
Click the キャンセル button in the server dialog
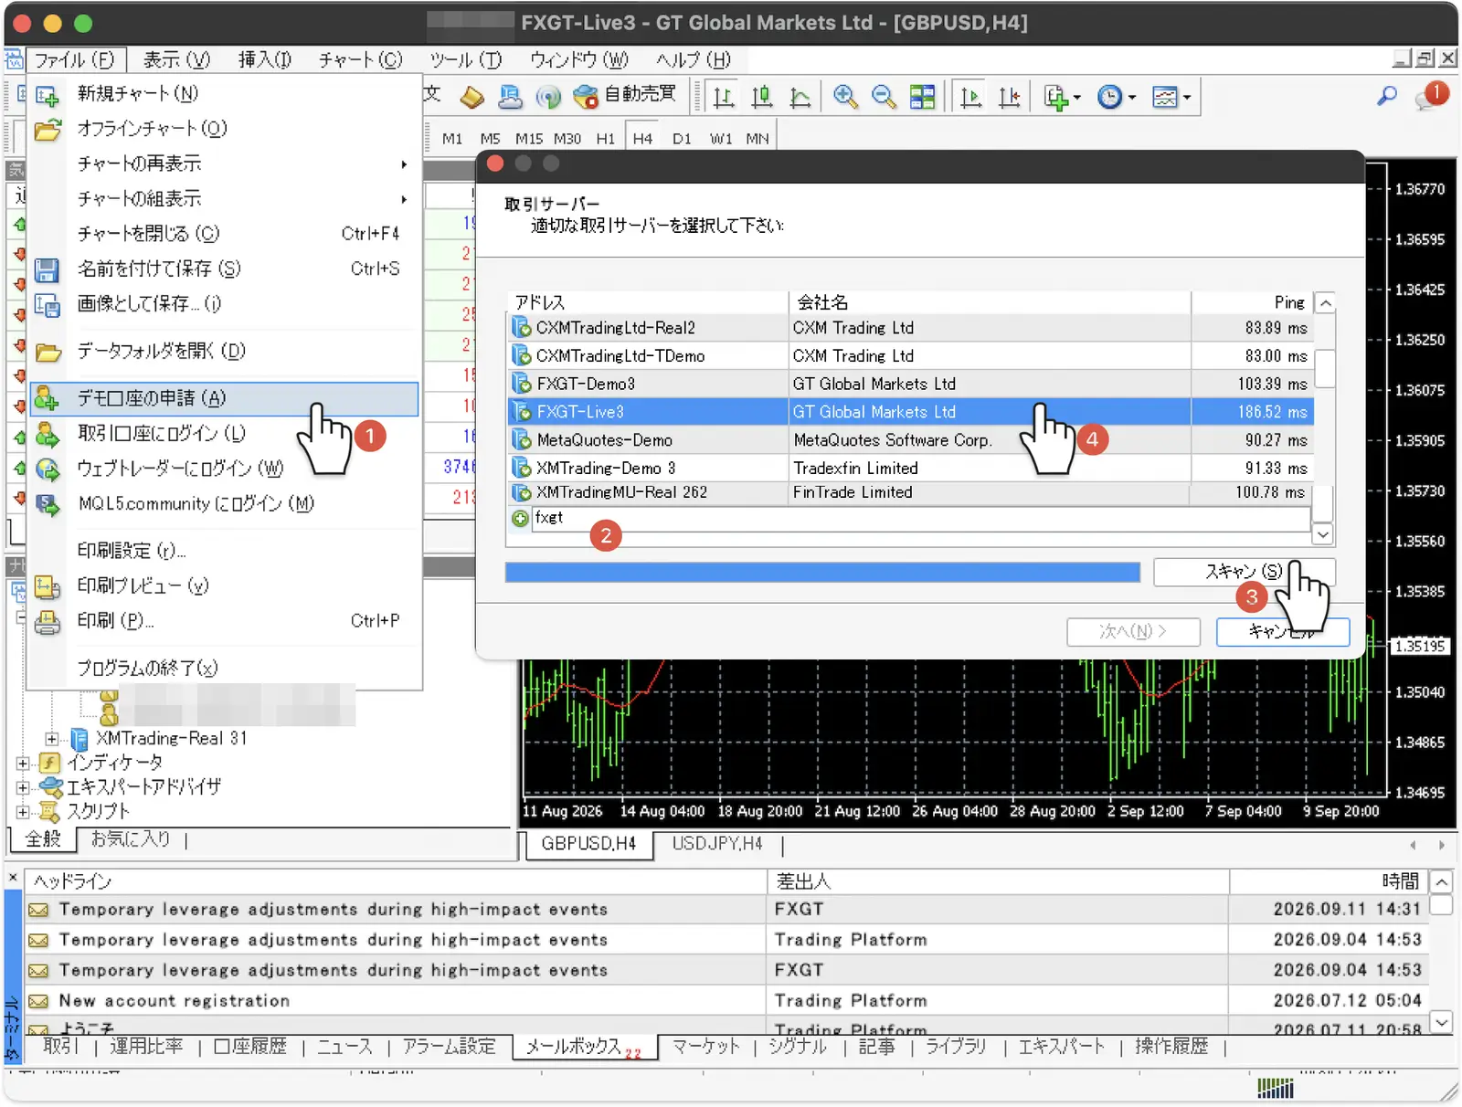point(1282,631)
